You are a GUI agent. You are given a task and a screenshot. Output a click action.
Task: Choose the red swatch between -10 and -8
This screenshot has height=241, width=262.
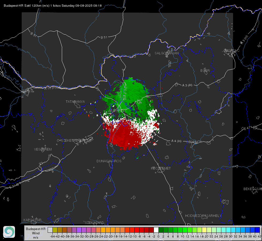coord(137,230)
